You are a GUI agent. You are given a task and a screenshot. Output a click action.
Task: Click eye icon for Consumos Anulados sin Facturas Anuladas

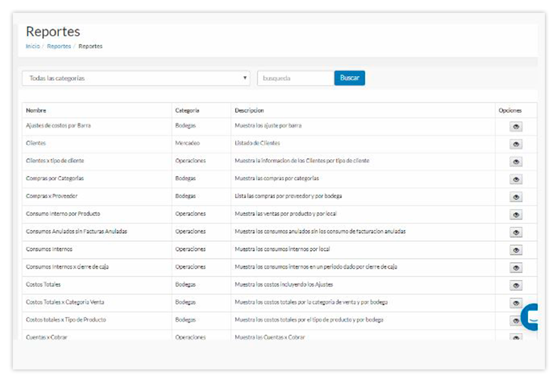tap(516, 232)
